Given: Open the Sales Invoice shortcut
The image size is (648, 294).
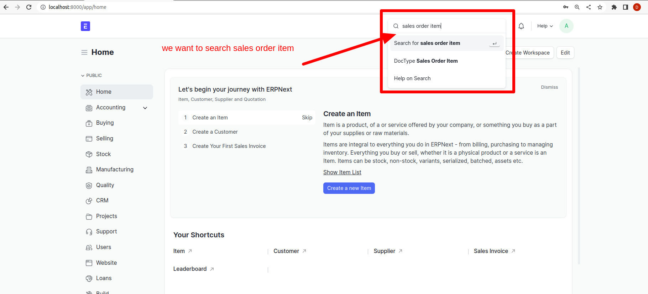Looking at the screenshot, I should [x=495, y=251].
